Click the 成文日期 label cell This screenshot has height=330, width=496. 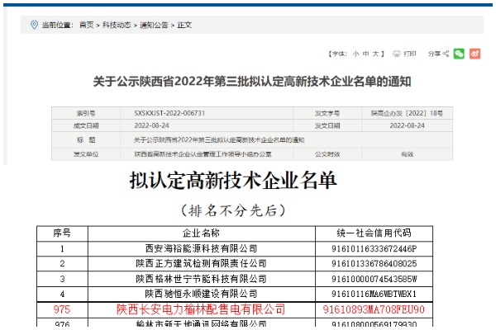pyautogui.click(x=86, y=125)
